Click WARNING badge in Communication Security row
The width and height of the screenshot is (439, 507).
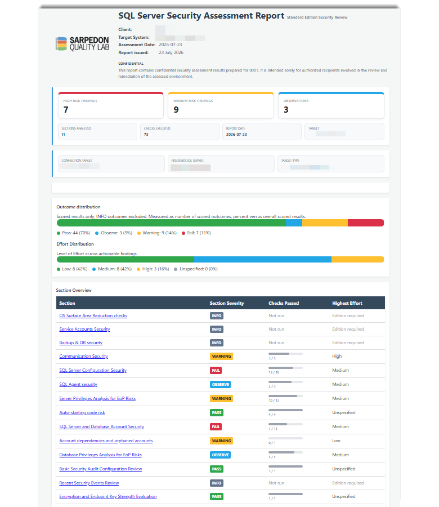pyautogui.click(x=221, y=357)
